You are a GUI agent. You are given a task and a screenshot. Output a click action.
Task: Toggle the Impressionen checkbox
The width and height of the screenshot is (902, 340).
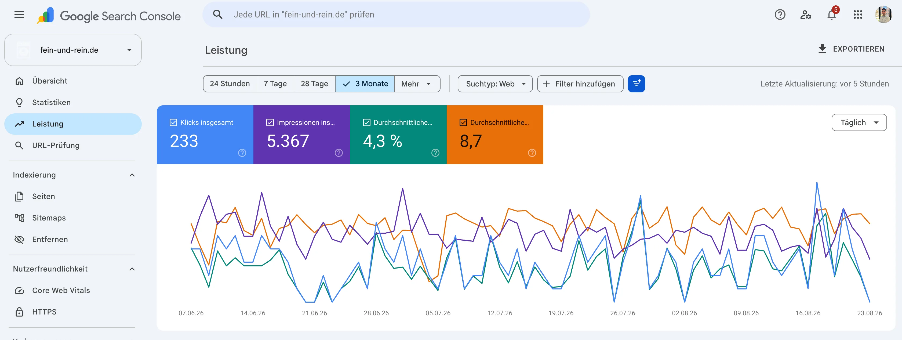click(x=270, y=122)
